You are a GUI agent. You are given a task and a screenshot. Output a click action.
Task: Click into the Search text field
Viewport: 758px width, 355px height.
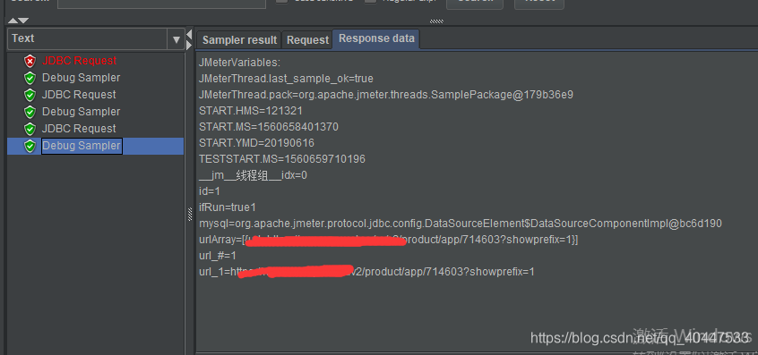(x=161, y=4)
